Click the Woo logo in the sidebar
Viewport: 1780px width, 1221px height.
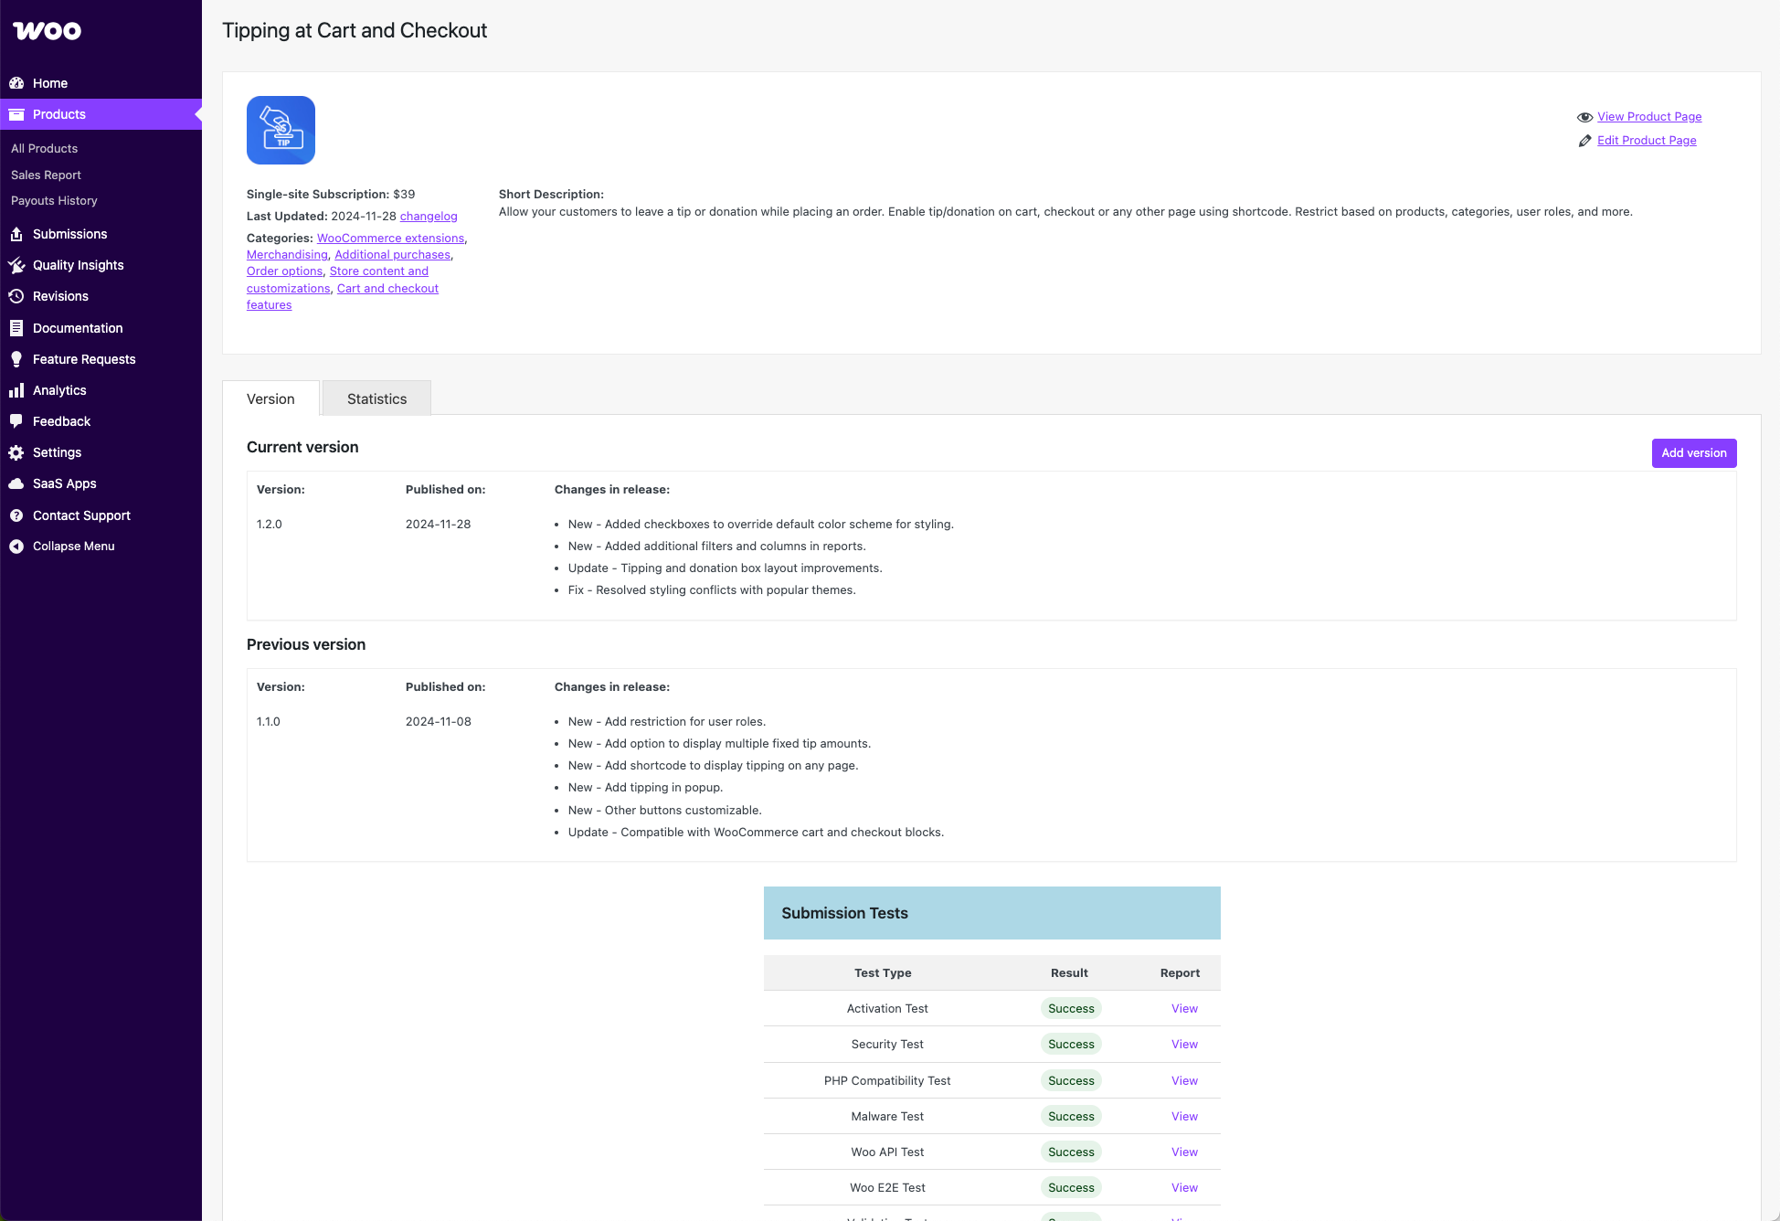pyautogui.click(x=46, y=30)
